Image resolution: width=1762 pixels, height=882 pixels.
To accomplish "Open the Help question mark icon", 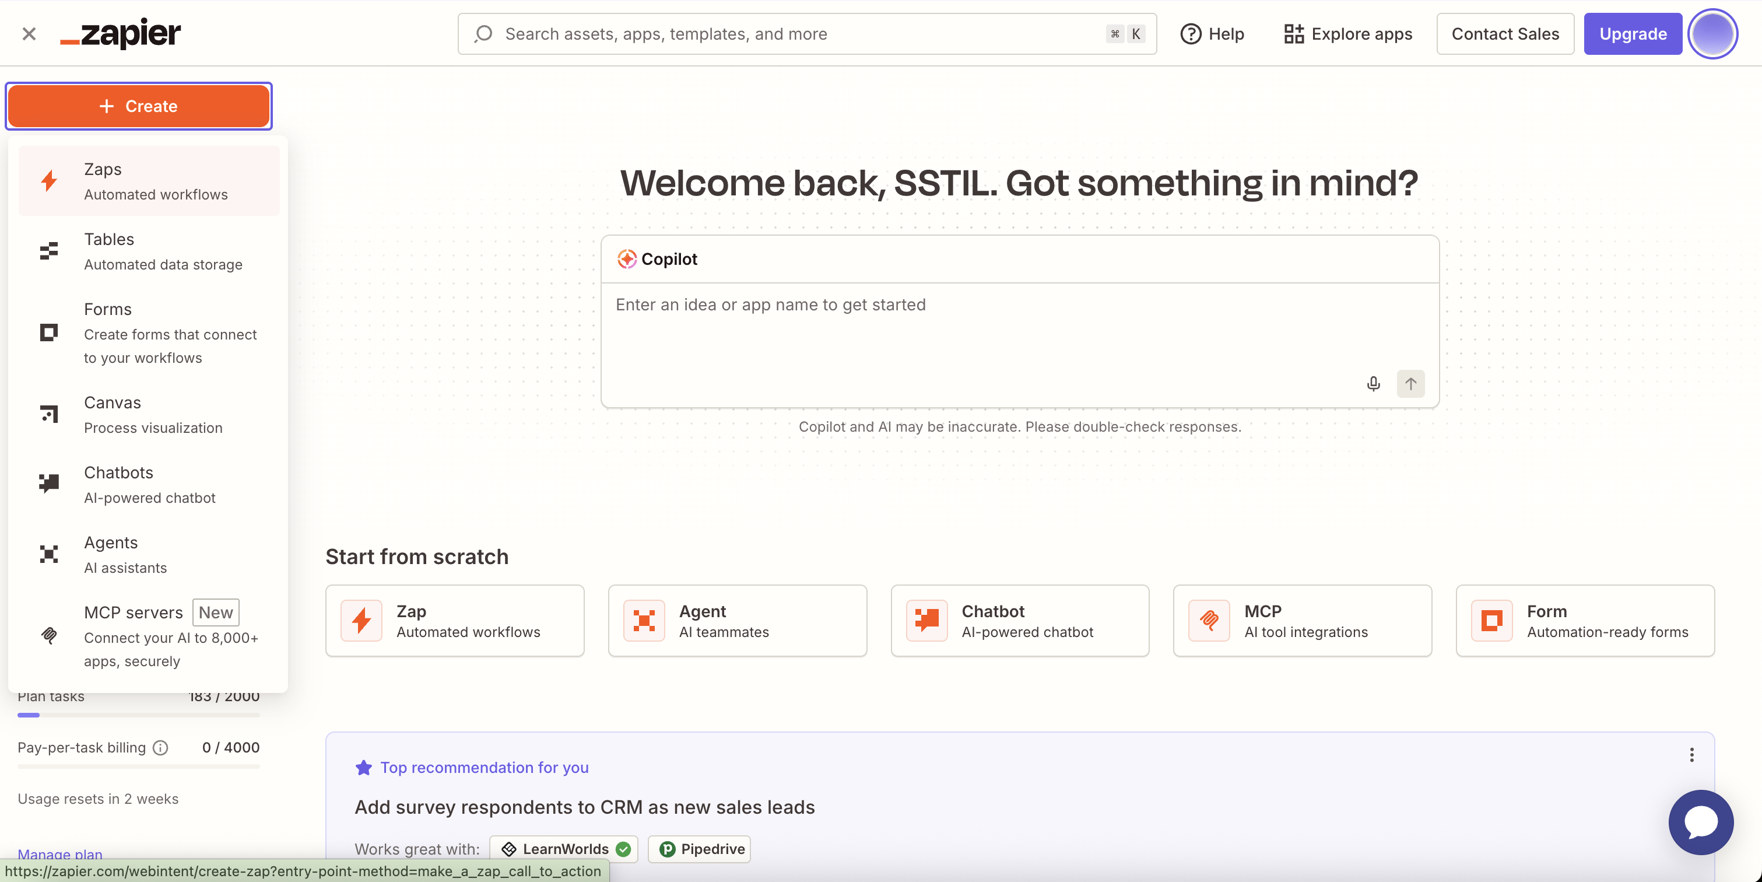I will [1190, 33].
